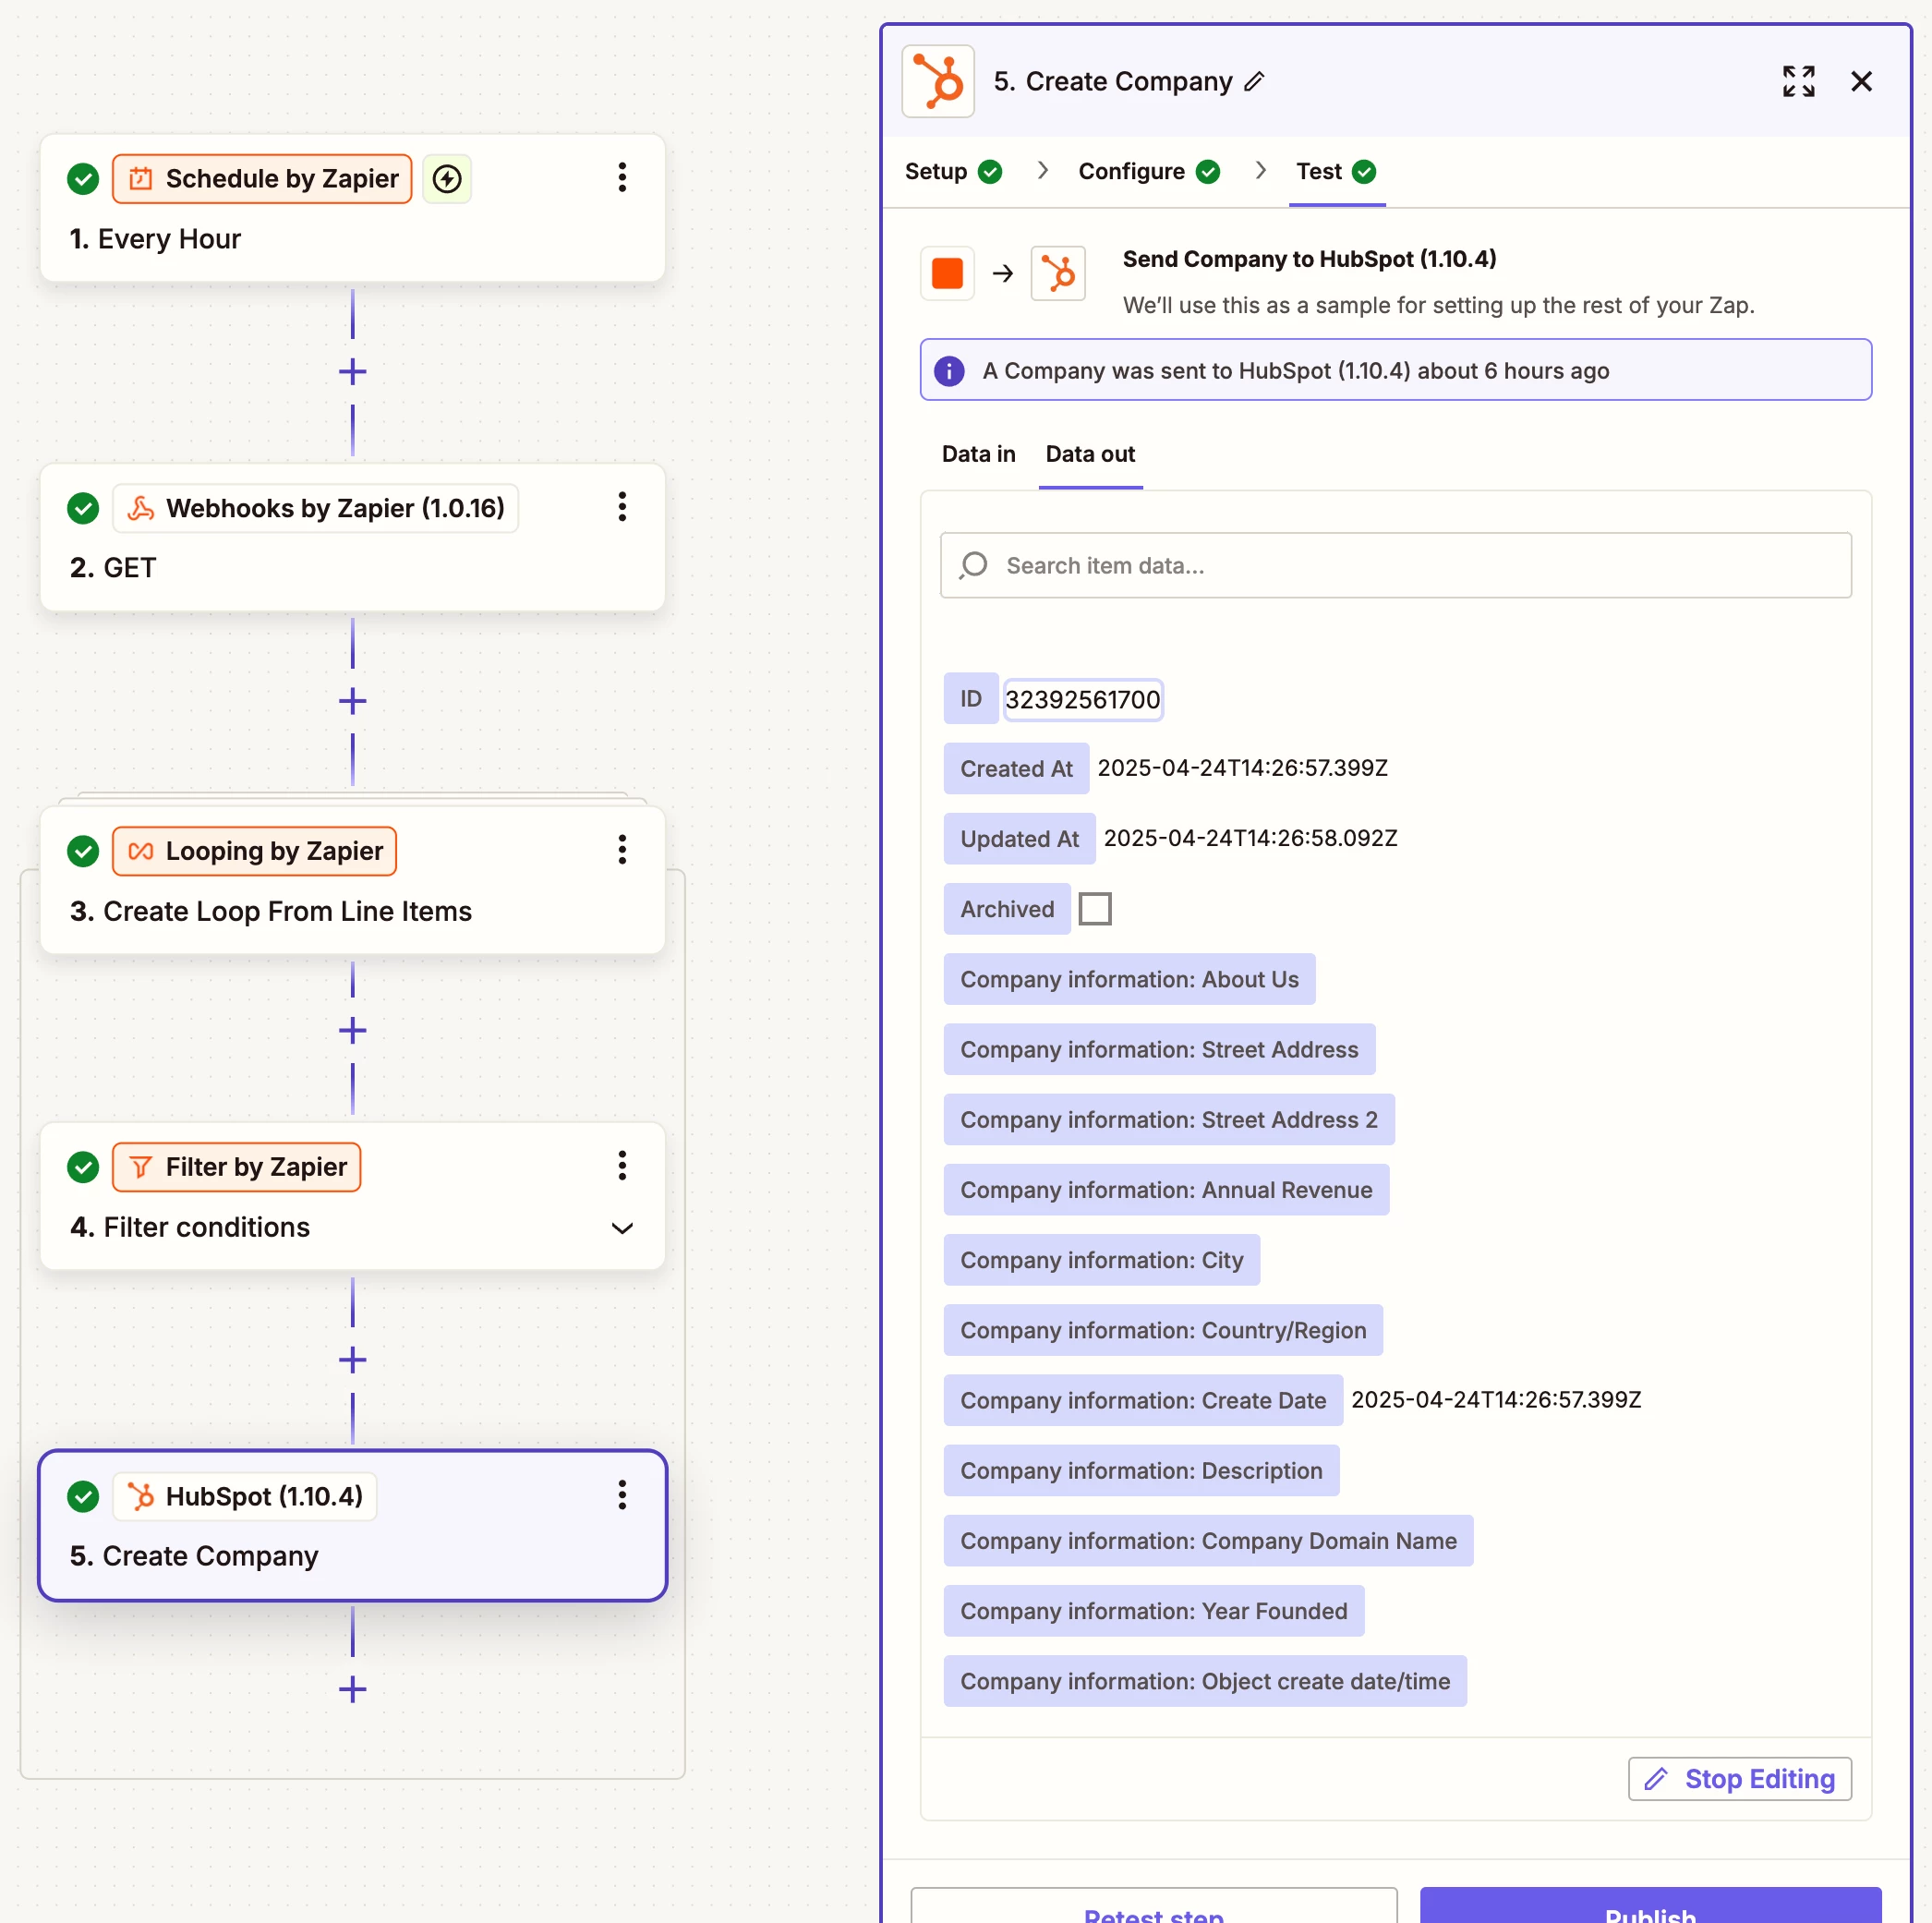Click the search magnifier icon
The image size is (1932, 1923).
click(973, 565)
